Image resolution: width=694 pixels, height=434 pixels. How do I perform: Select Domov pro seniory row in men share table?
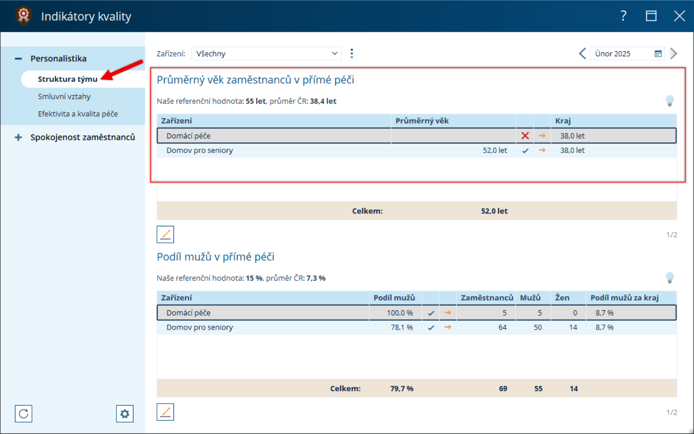(x=416, y=327)
